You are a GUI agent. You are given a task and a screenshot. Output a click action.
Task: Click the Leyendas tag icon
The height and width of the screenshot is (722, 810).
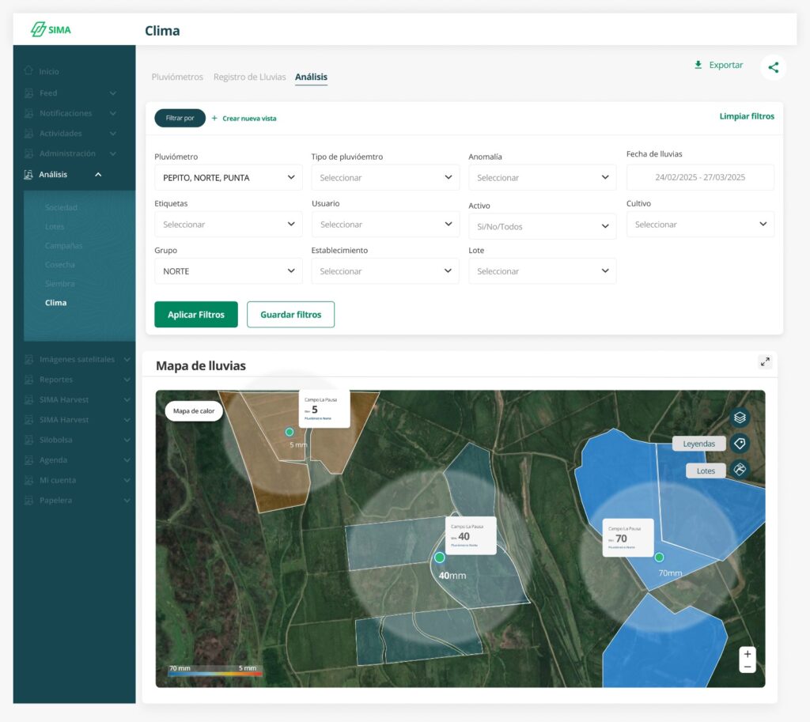tap(739, 444)
